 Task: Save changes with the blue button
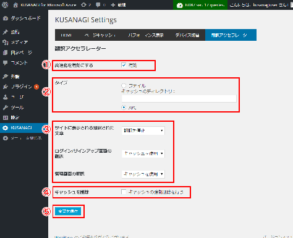pyautogui.click(x=68, y=211)
